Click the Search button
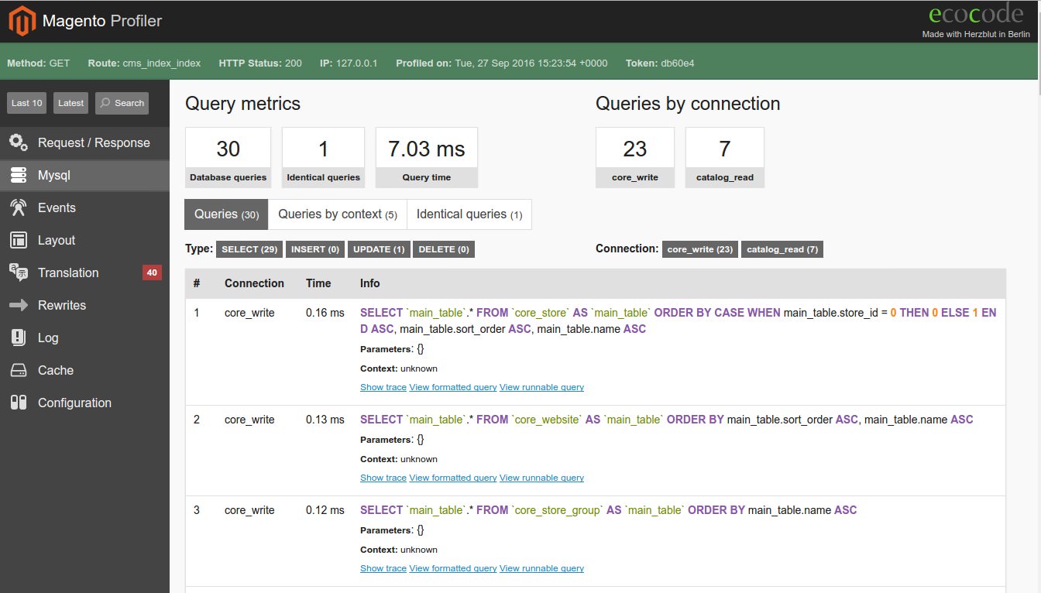Viewport: 1041px width, 593px height. pos(122,103)
